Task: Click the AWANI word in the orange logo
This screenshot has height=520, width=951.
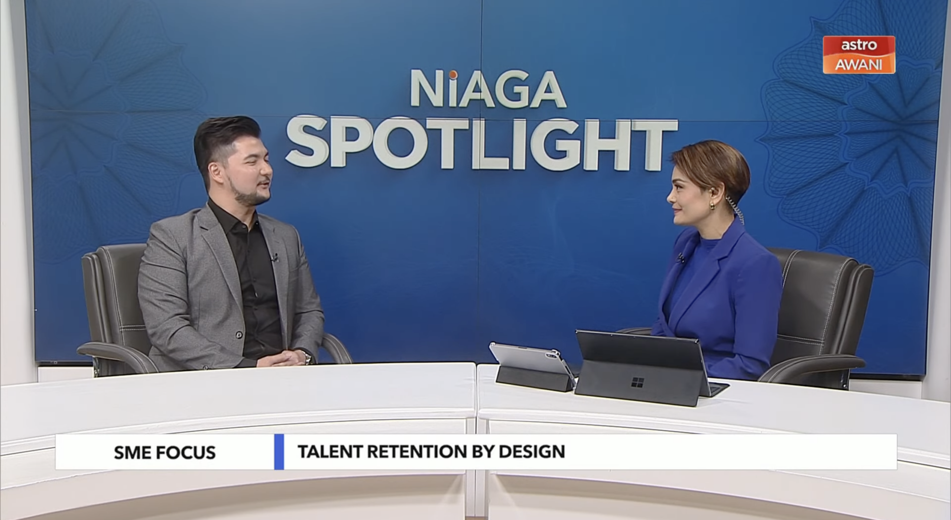Action: (859, 65)
